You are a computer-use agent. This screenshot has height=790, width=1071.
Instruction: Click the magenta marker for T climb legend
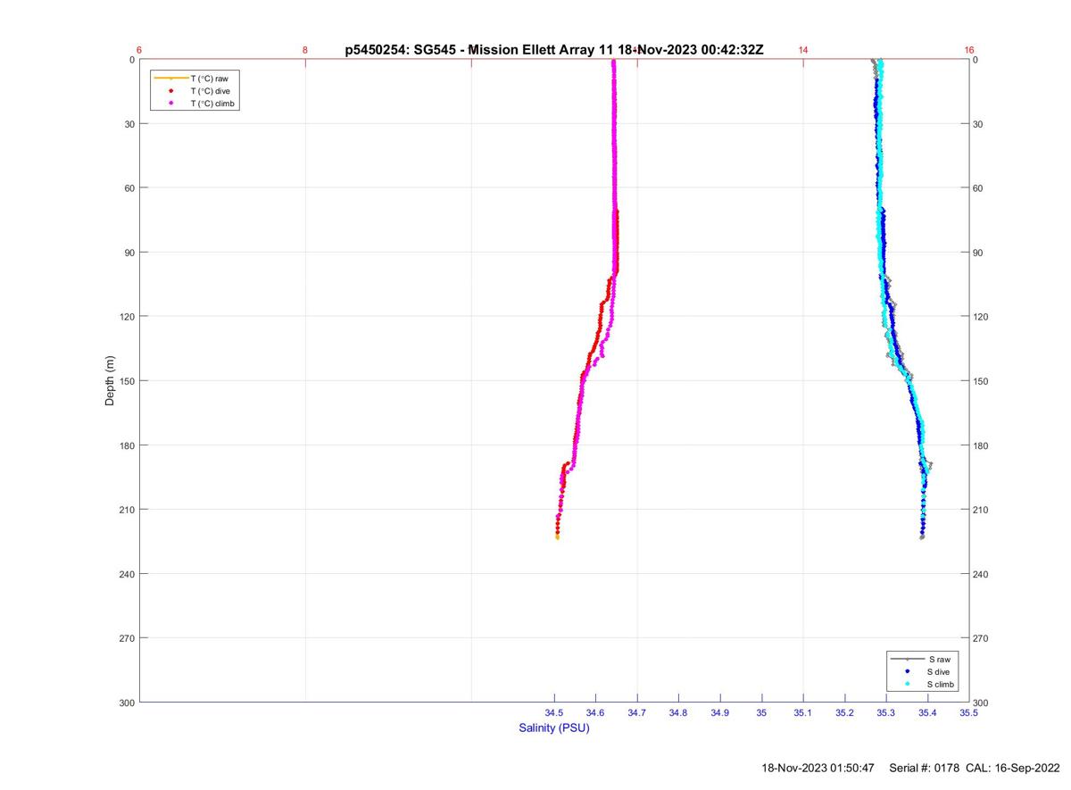[170, 104]
